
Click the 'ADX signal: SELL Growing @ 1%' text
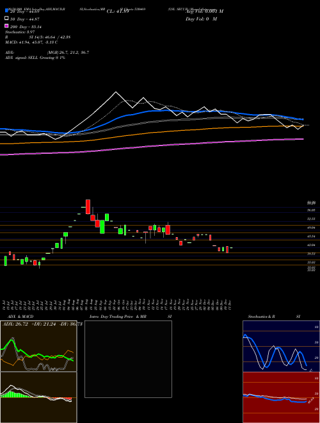tap(35, 58)
